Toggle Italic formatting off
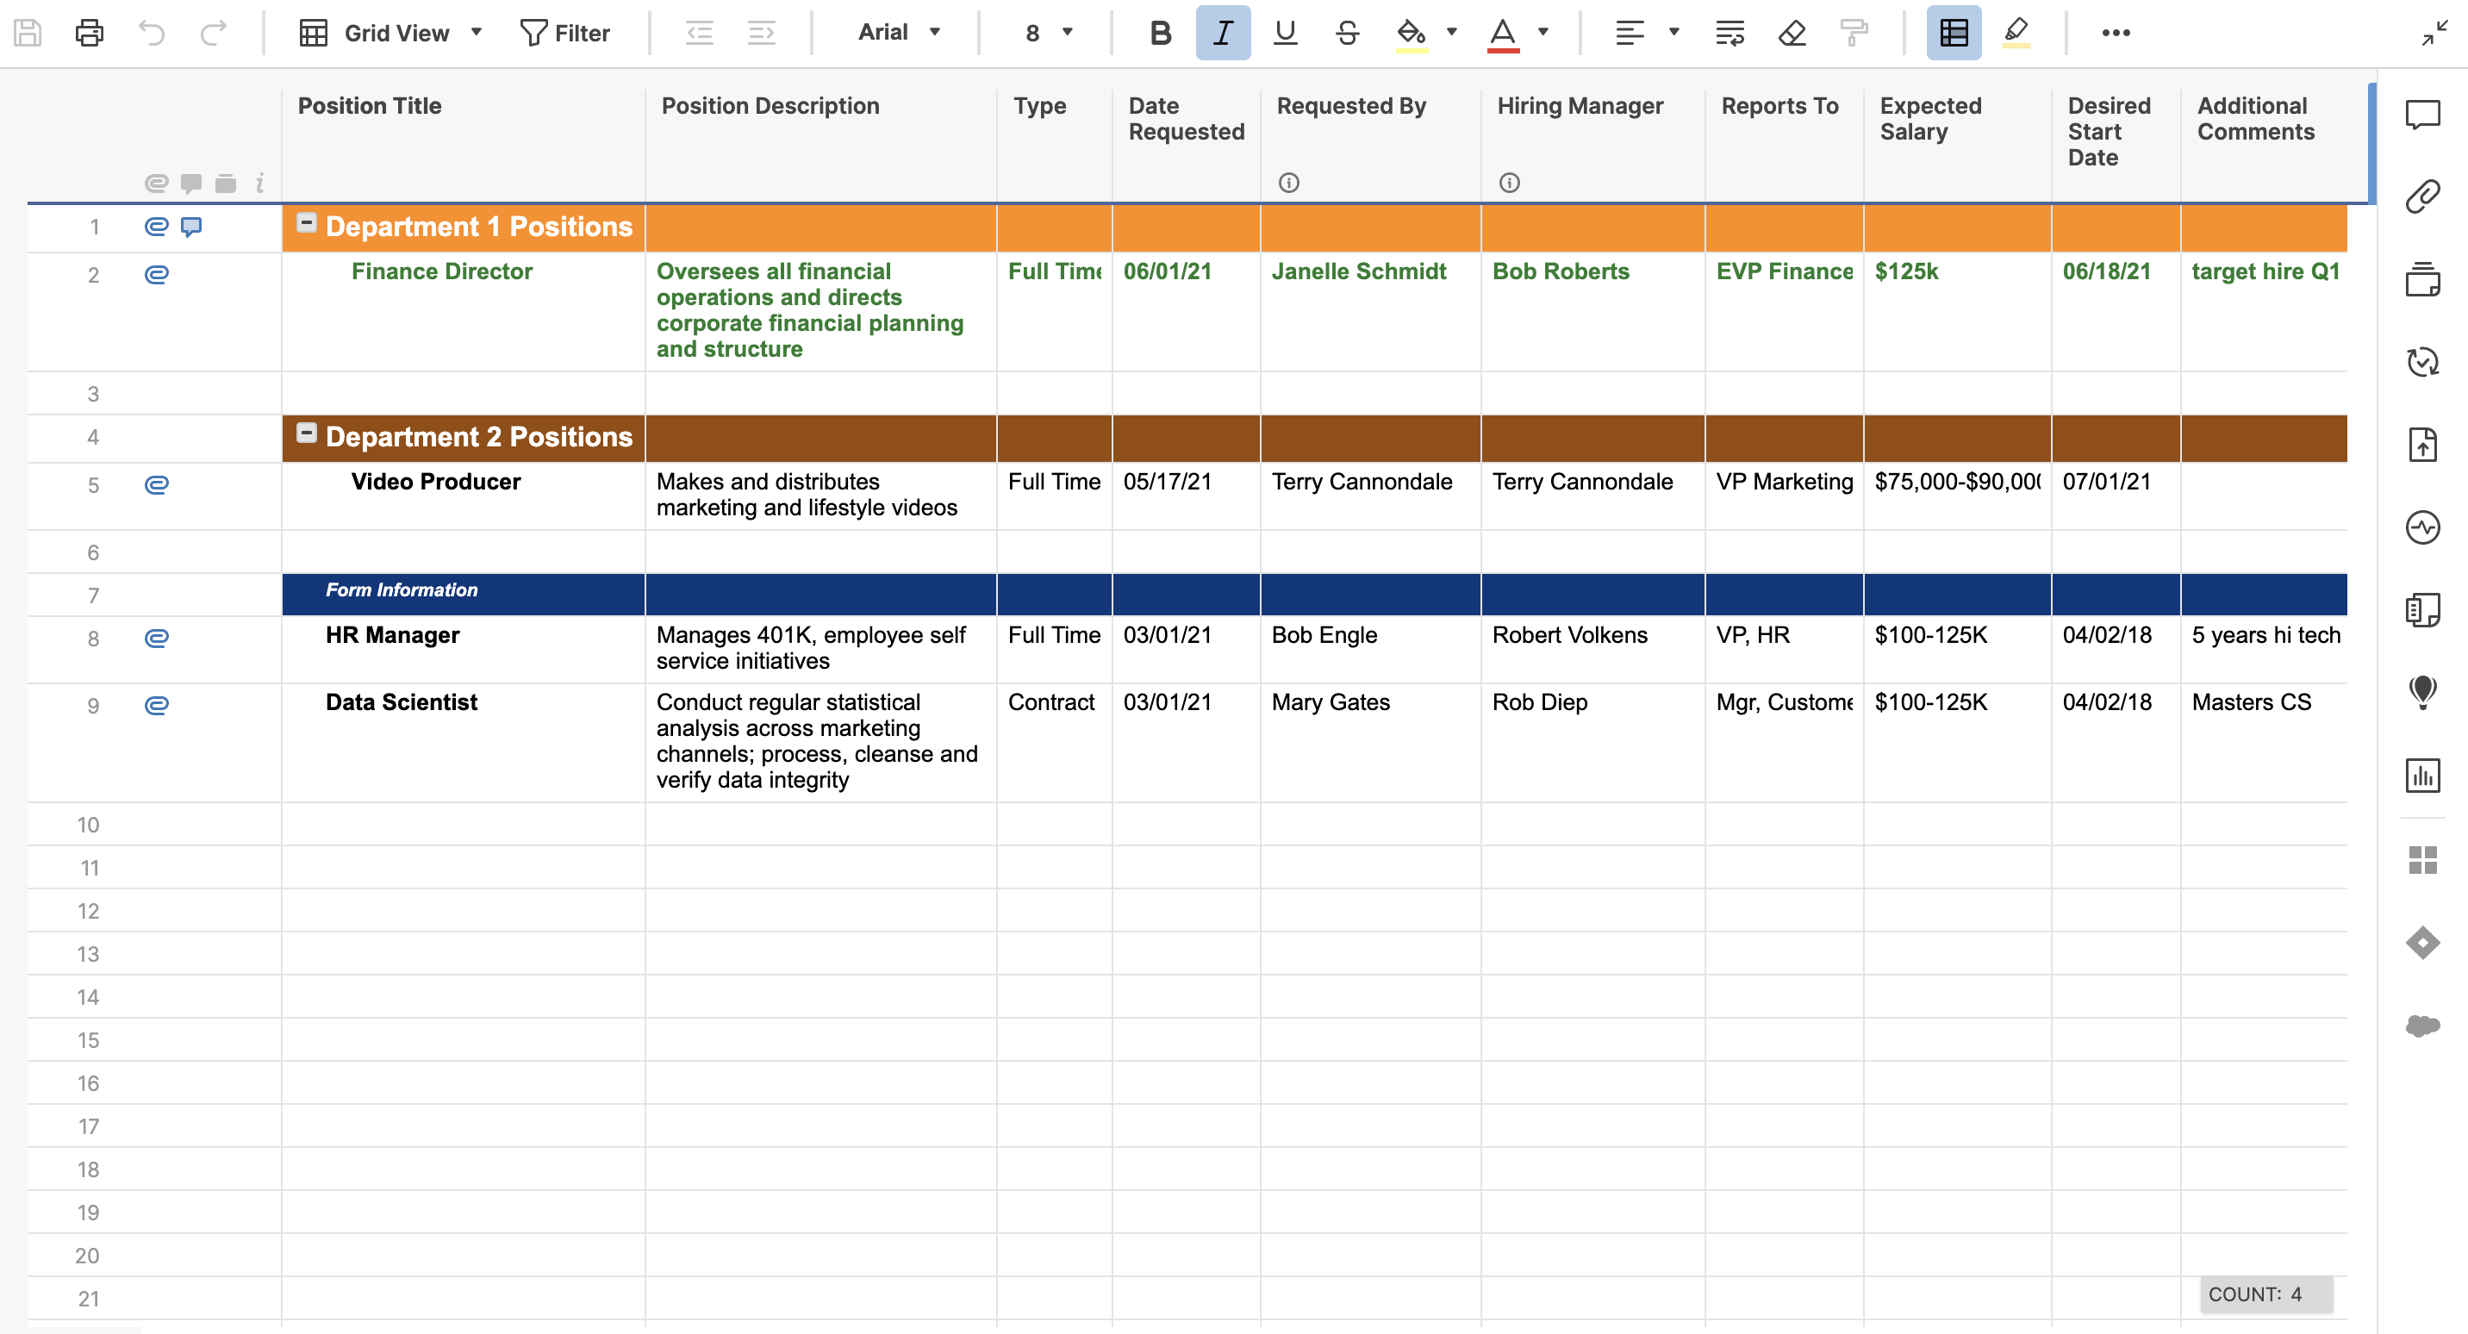The height and width of the screenshot is (1334, 2468). pos(1223,33)
